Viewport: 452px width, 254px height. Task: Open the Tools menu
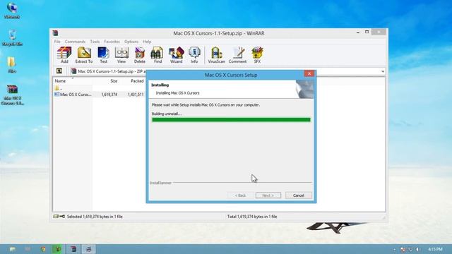pyautogui.click(x=95, y=42)
